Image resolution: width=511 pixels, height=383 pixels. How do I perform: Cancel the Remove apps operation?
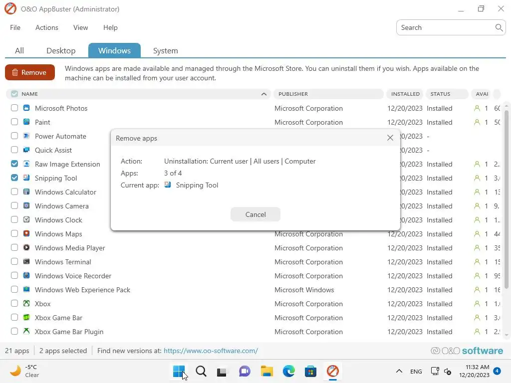coord(255,214)
